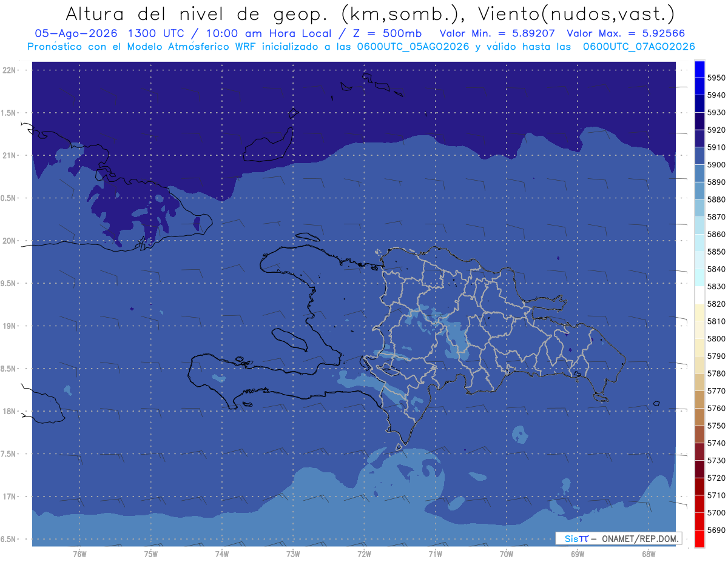Click the '18N' latitude label

(10, 411)
